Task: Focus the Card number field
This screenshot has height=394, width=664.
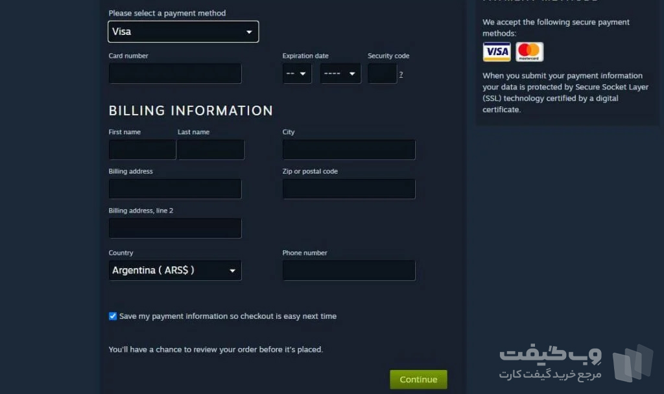Action: tap(175, 74)
